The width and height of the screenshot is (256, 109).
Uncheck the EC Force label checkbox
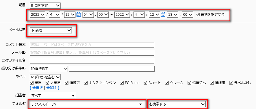coord(122,83)
